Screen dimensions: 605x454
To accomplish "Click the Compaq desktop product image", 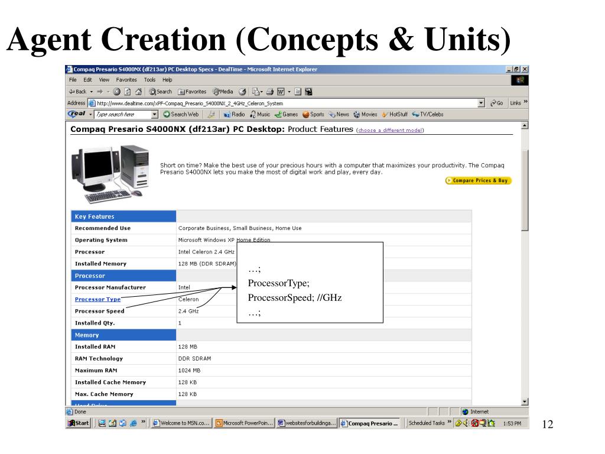I will pos(110,174).
